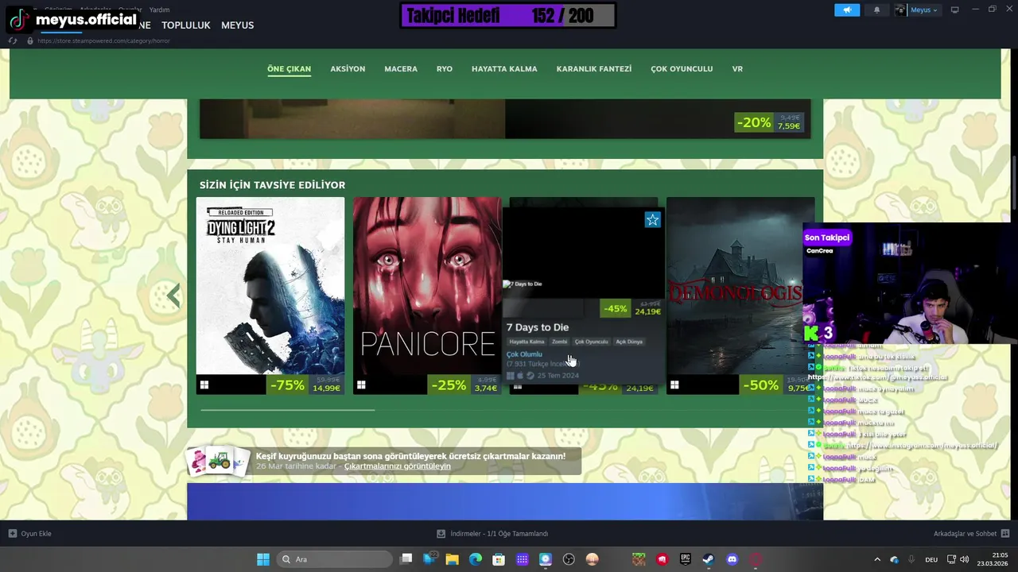This screenshot has height=572, width=1018.
Task: Open the TOPLULUK navigation menu
Action: click(x=186, y=25)
